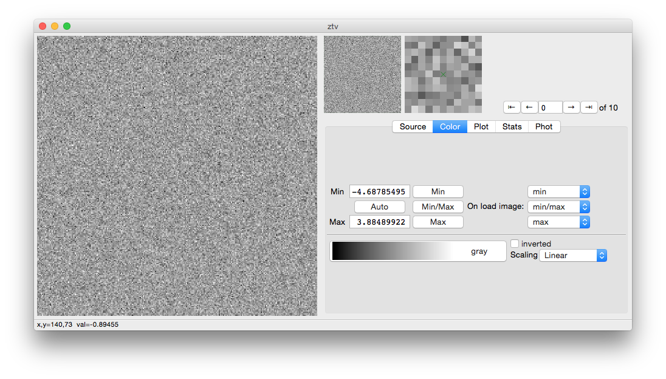
Task: Open the 'min' on-load dropdown
Action: click(558, 191)
